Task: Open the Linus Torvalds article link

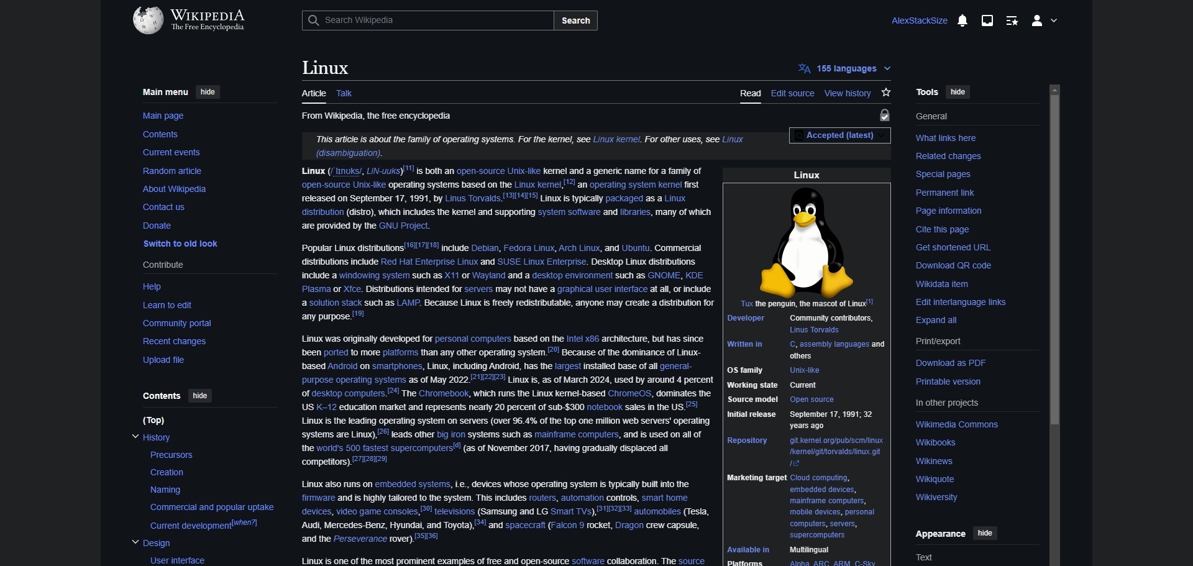Action: pyautogui.click(x=473, y=199)
